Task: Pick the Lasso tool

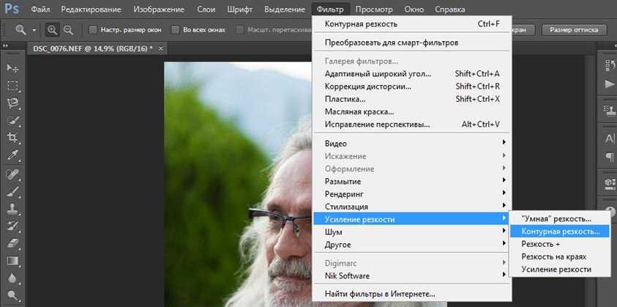Action: click(12, 103)
